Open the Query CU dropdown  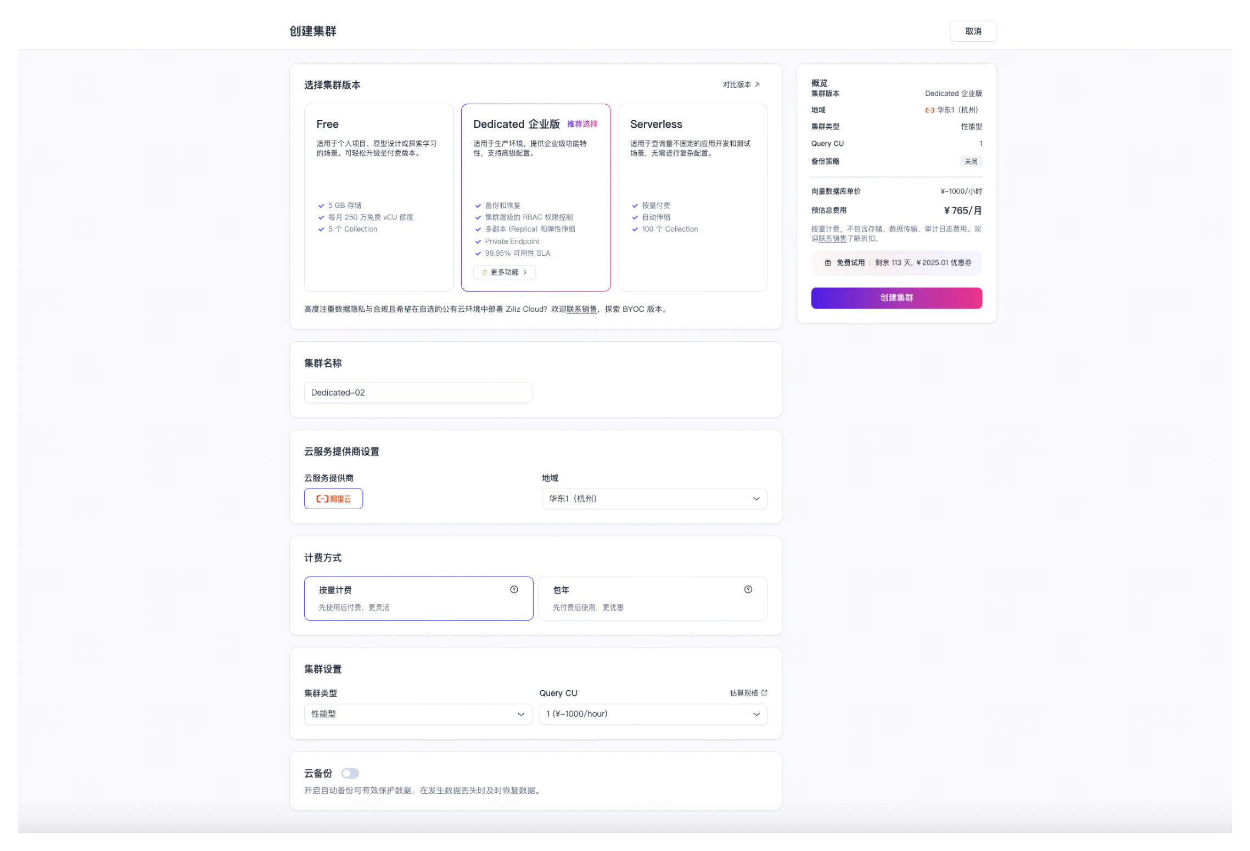coord(654,714)
